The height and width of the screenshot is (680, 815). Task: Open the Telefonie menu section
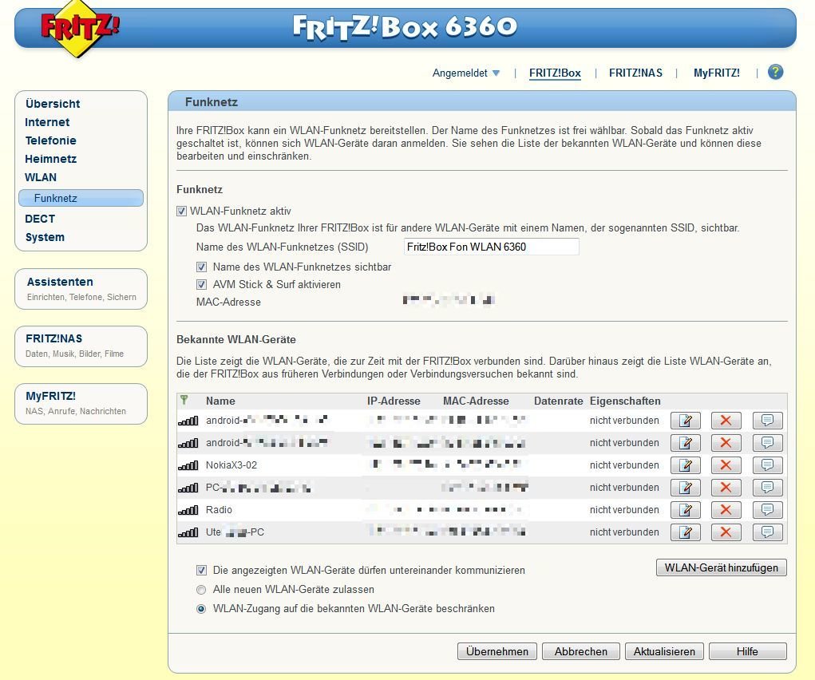point(50,140)
